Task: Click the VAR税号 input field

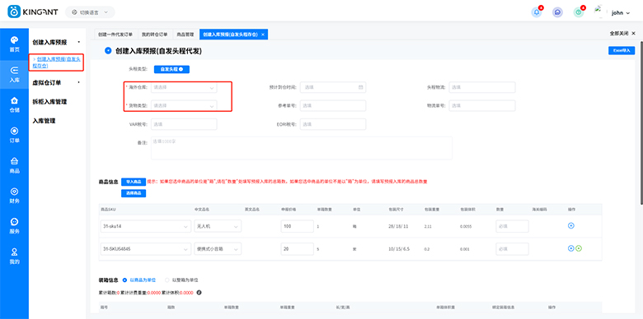Action: pos(184,124)
